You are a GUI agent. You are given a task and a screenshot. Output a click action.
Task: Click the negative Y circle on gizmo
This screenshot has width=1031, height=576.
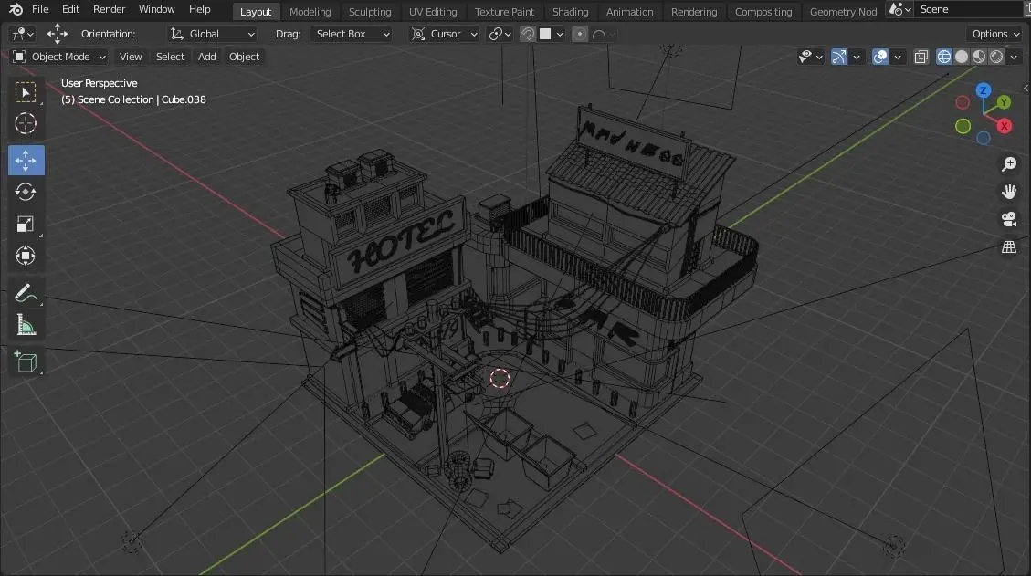point(963,126)
